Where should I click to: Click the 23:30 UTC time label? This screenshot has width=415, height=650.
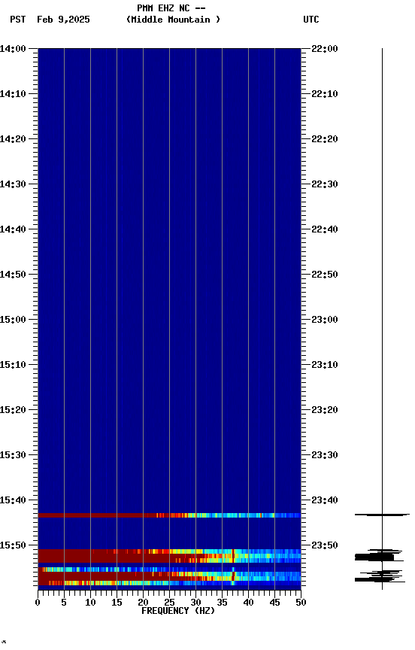325,455
